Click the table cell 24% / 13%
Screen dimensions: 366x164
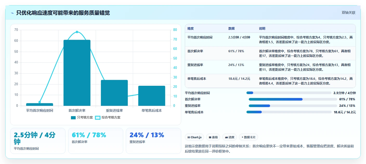(236, 65)
